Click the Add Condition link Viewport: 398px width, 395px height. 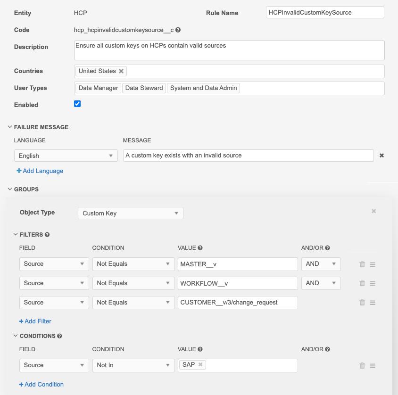41,385
